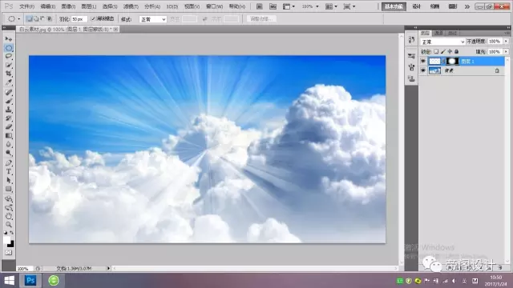Screen dimensions: 513x288
Task: Select the Clone Stamp tool
Action: [9, 110]
